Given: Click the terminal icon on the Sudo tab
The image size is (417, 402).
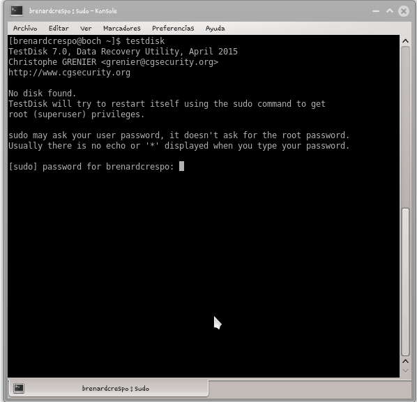Looking at the screenshot, I should click(19, 389).
